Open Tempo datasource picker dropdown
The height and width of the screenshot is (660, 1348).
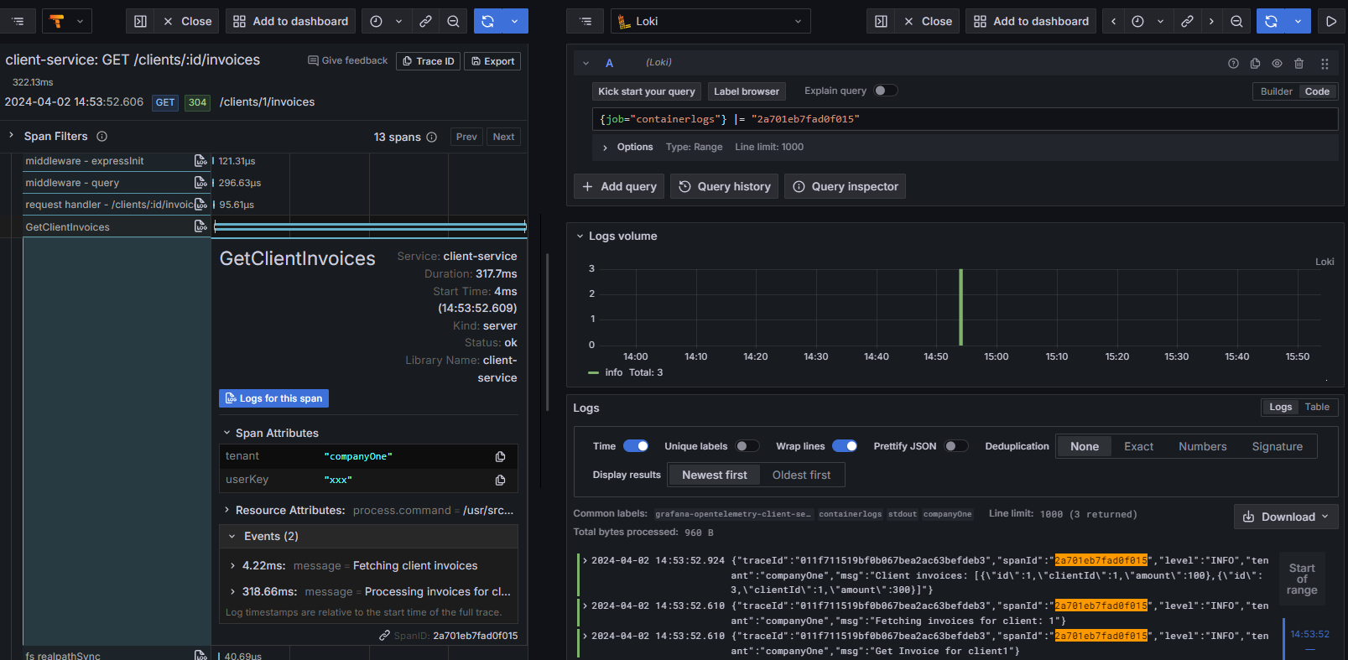coord(67,21)
